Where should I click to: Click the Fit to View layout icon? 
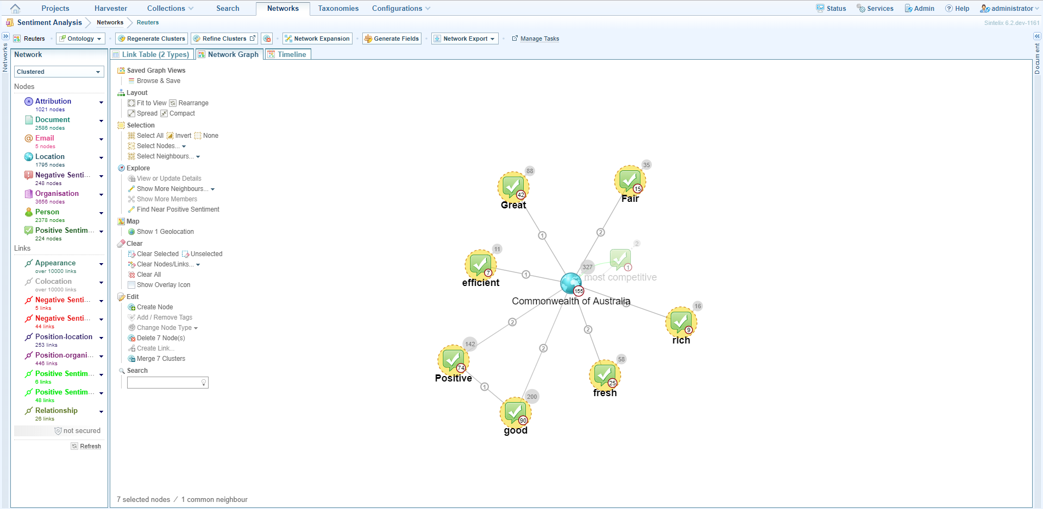[x=131, y=103]
